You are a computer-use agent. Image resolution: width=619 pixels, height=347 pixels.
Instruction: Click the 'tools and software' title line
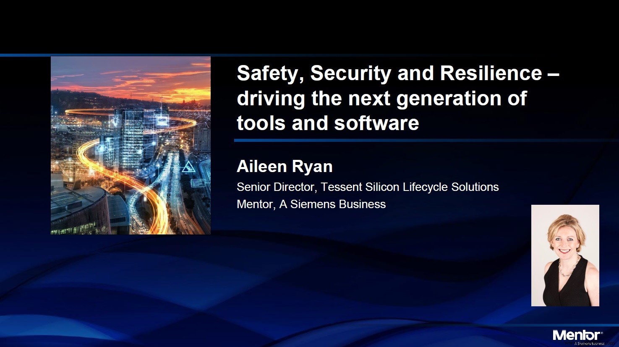(x=328, y=123)
